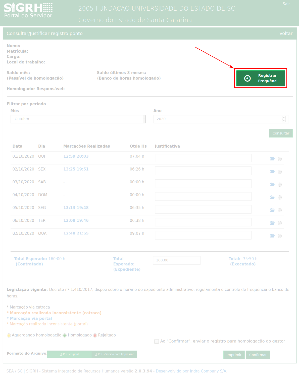Image resolution: width=299 pixels, height=375 pixels.
Task: Open folder icon for 07/10/2020 row
Action: click(x=272, y=236)
